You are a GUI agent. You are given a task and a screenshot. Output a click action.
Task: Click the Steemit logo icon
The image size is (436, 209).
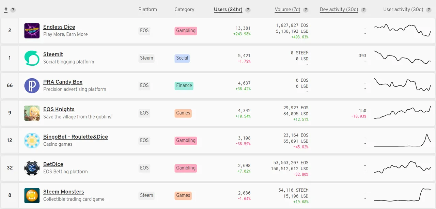[x=32, y=58]
